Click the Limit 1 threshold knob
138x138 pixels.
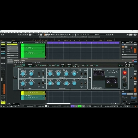23,74
